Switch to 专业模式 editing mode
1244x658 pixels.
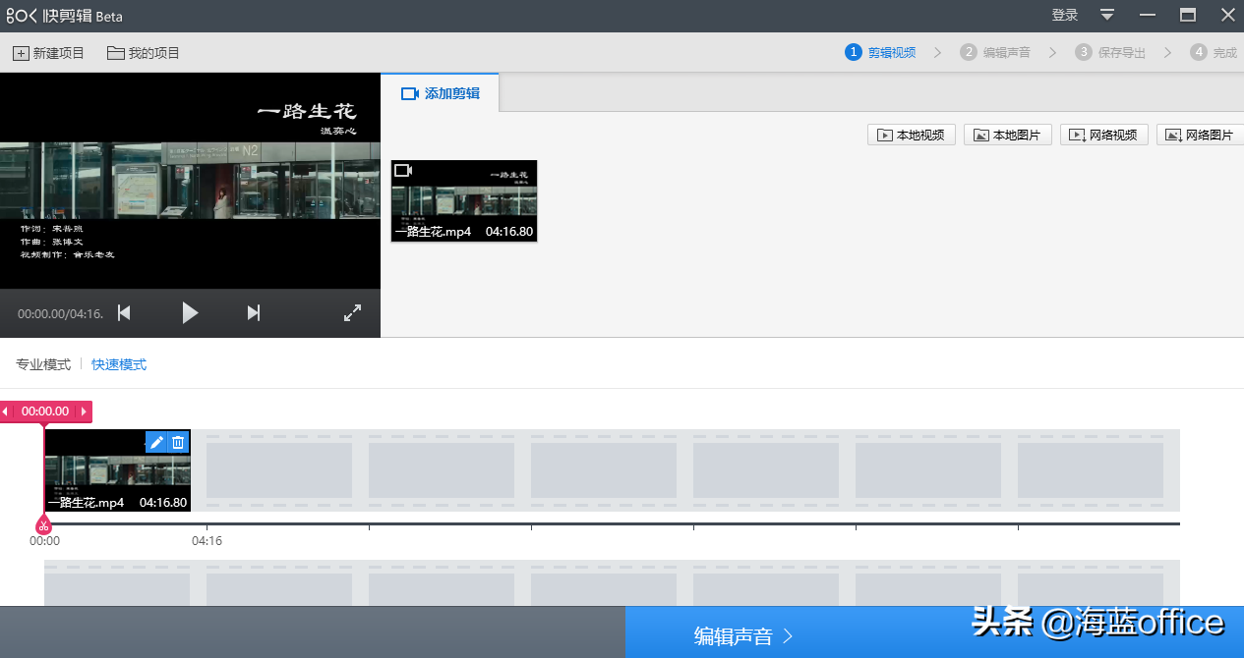pos(43,364)
